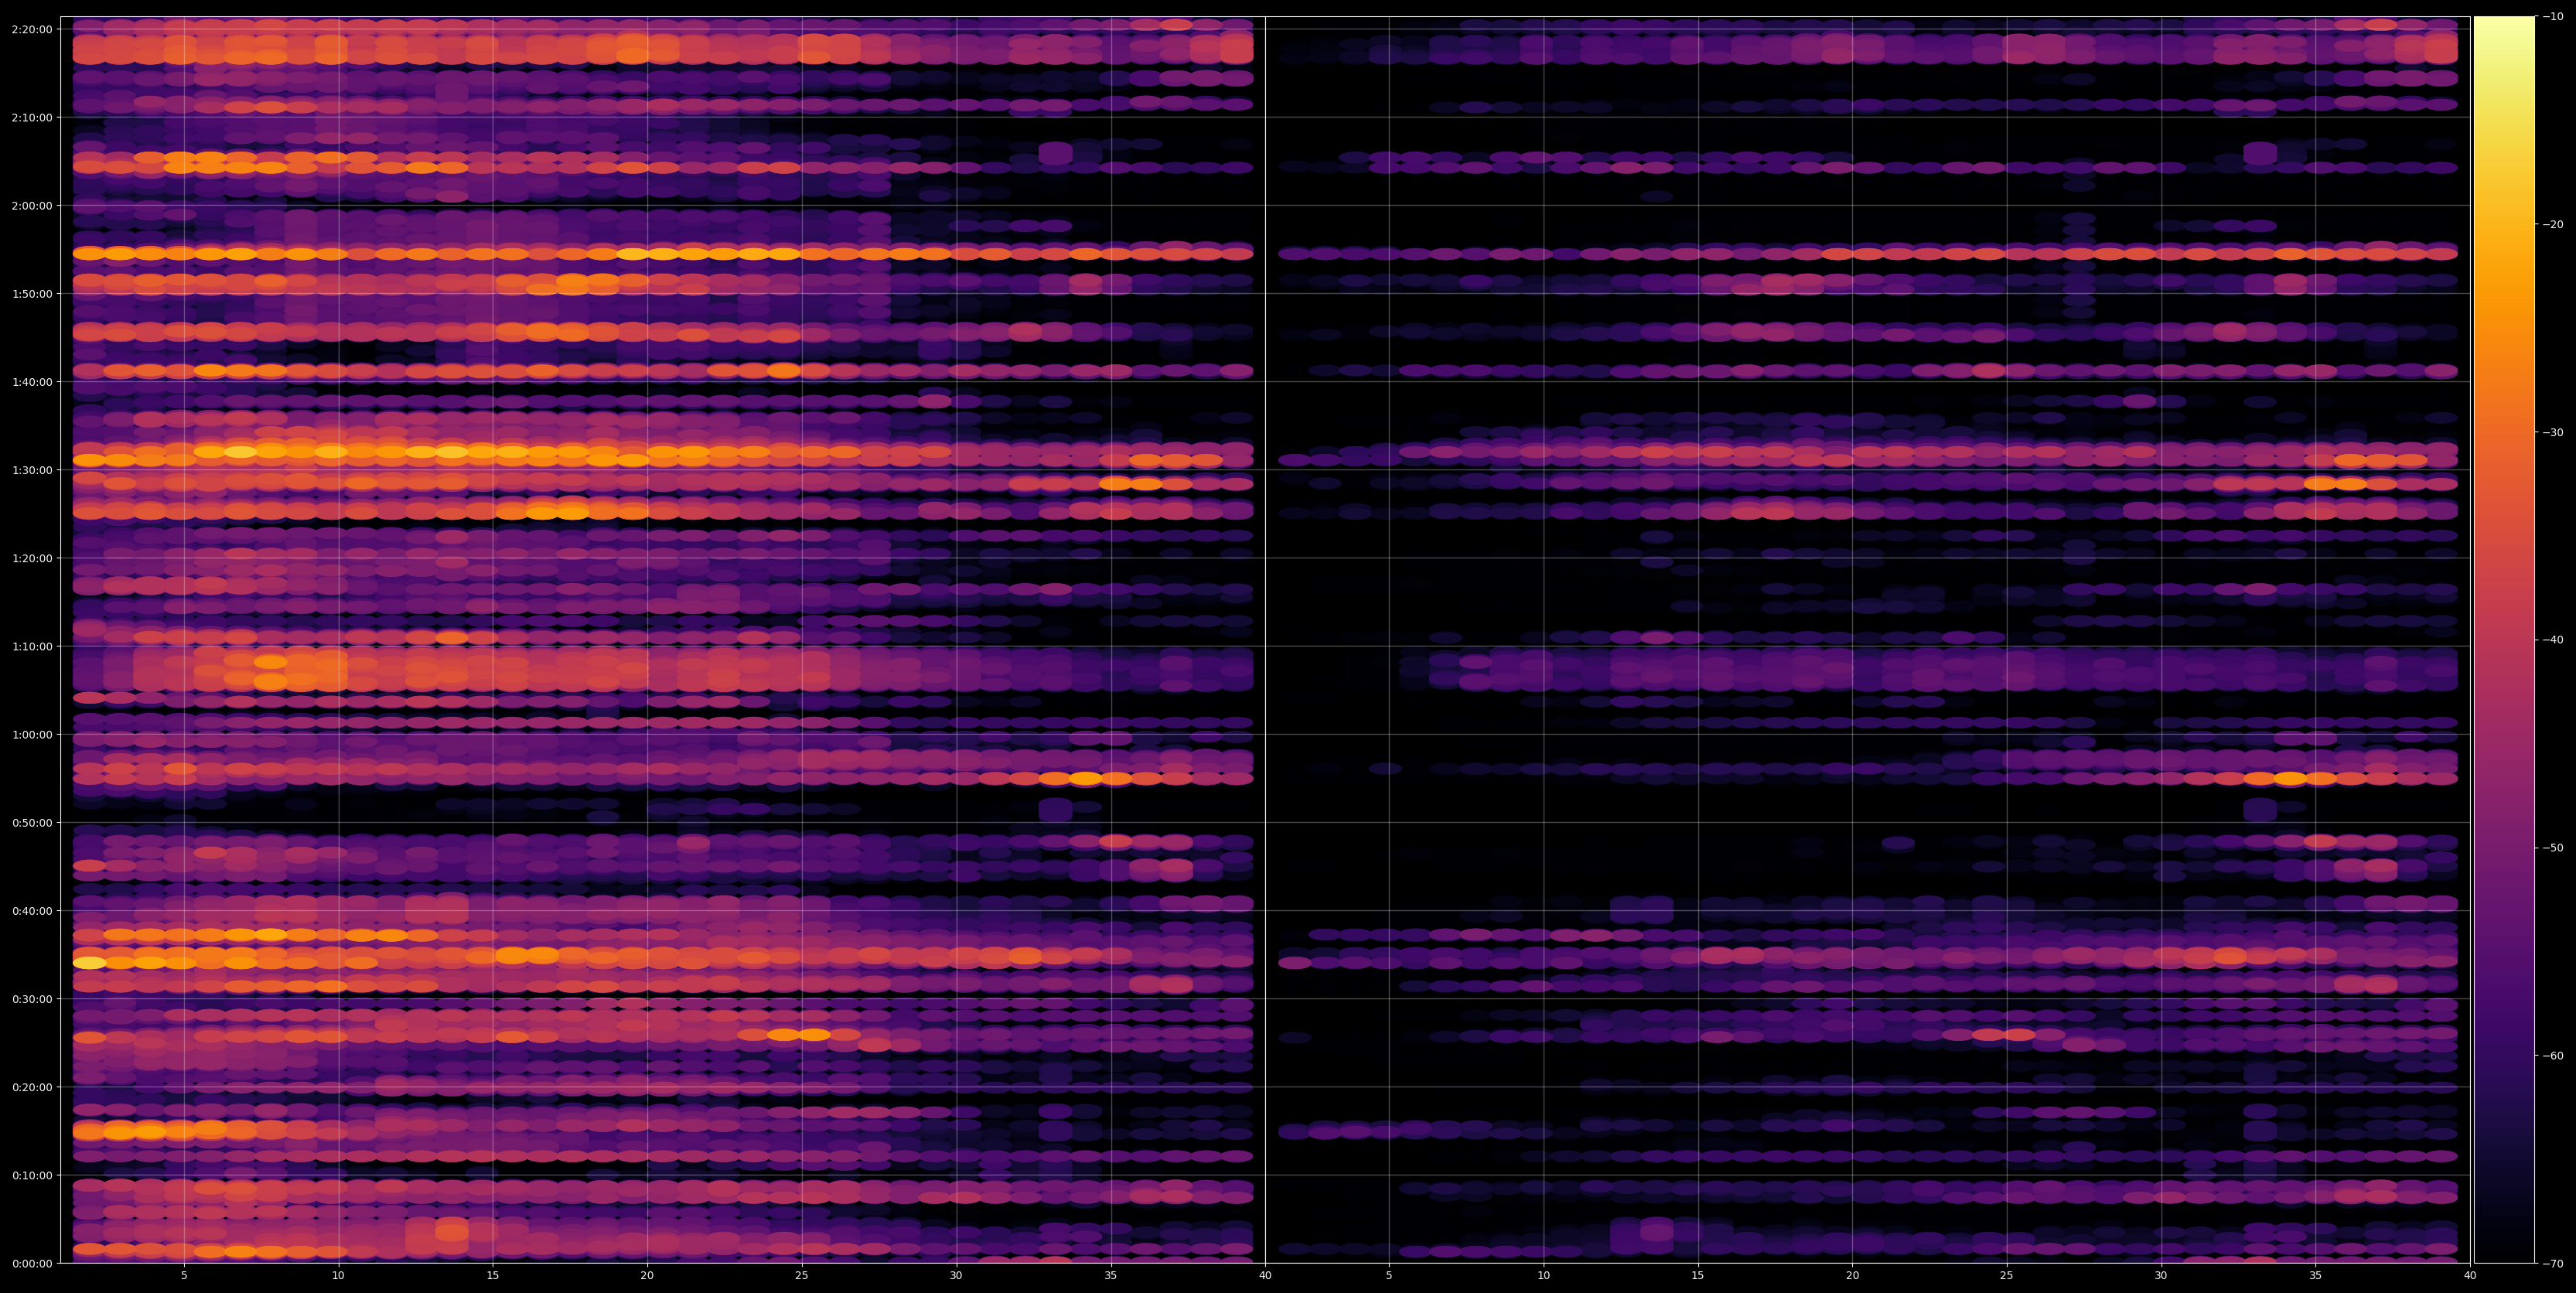Viewport: 2576px width, 1293px height.
Task: Click the "0:30:00" time axis label
Action: pyautogui.click(x=31, y=999)
